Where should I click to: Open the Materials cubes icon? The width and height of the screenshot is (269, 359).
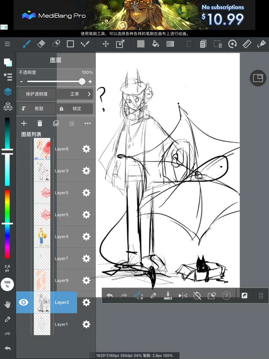coord(8,106)
